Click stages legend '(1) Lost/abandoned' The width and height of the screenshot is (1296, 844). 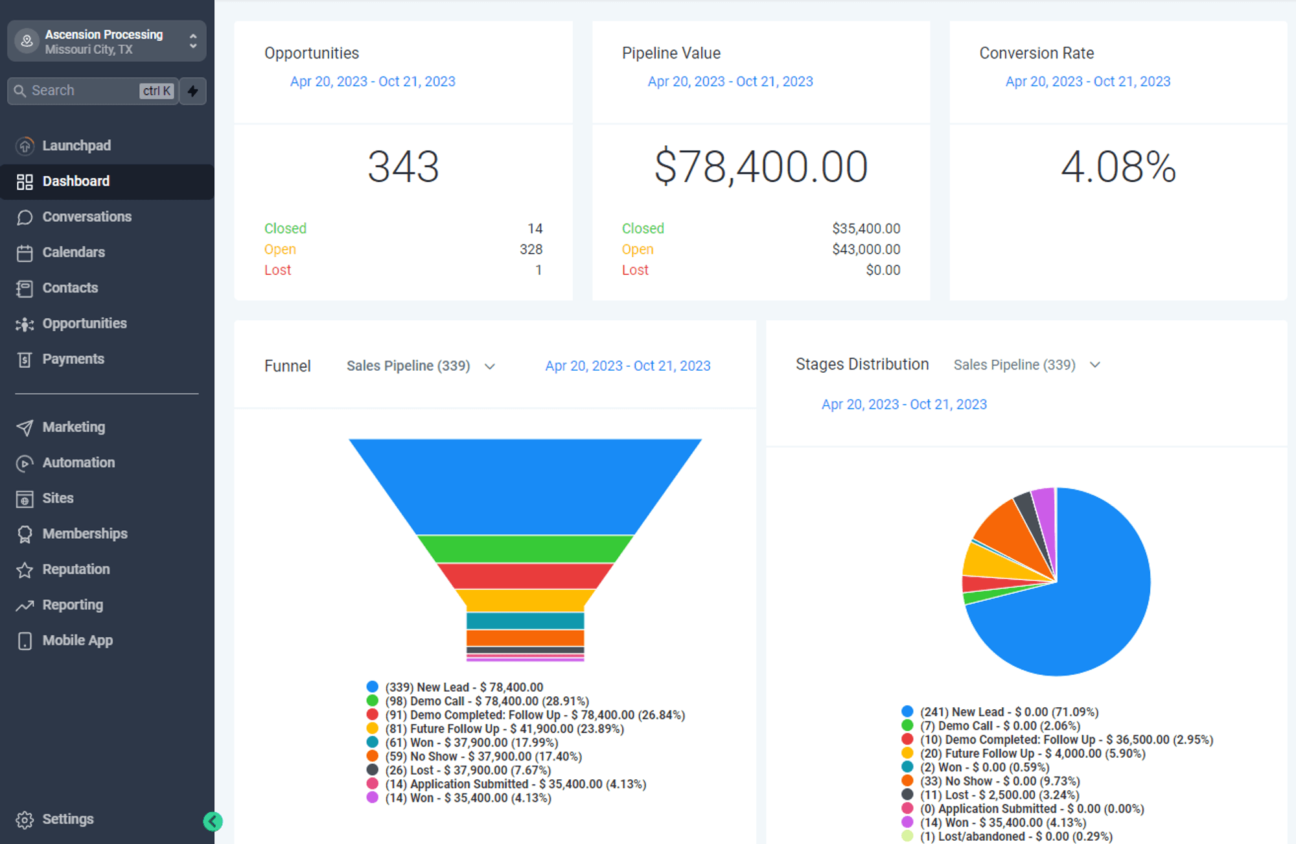[1016, 836]
